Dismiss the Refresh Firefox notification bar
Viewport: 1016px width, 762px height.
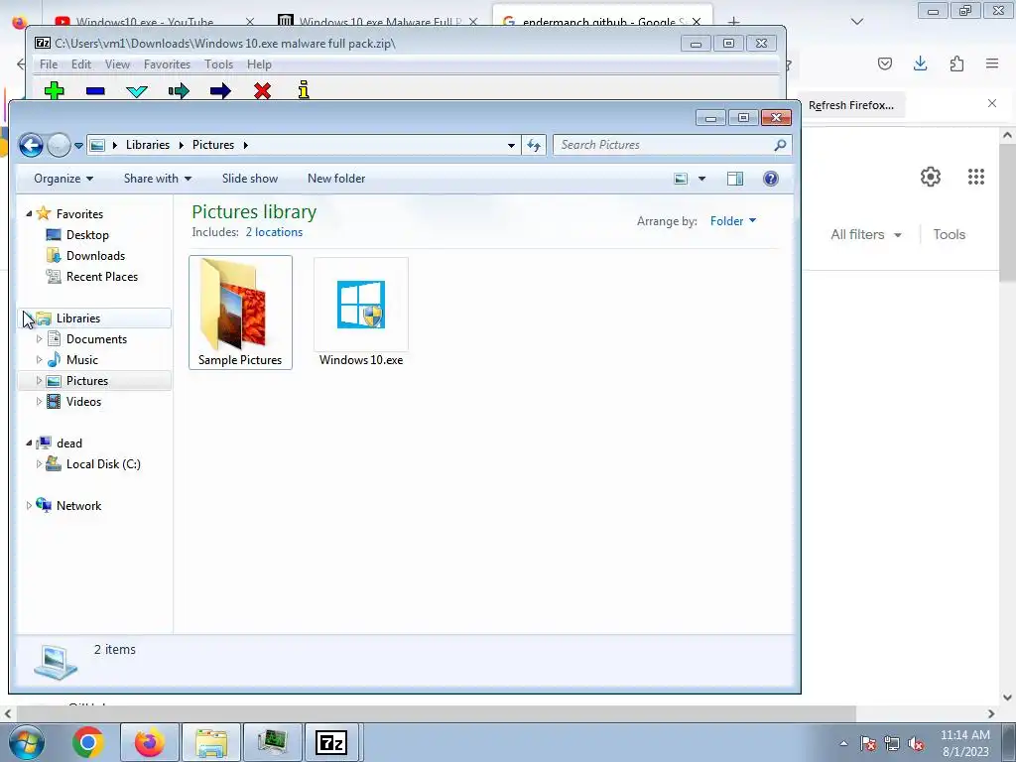click(x=992, y=103)
